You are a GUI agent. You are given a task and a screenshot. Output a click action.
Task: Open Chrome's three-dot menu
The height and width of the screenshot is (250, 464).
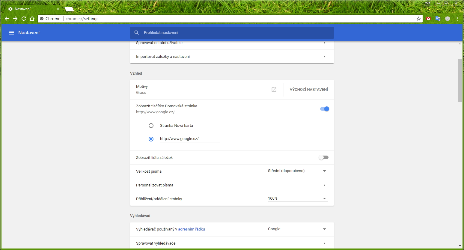point(457,19)
